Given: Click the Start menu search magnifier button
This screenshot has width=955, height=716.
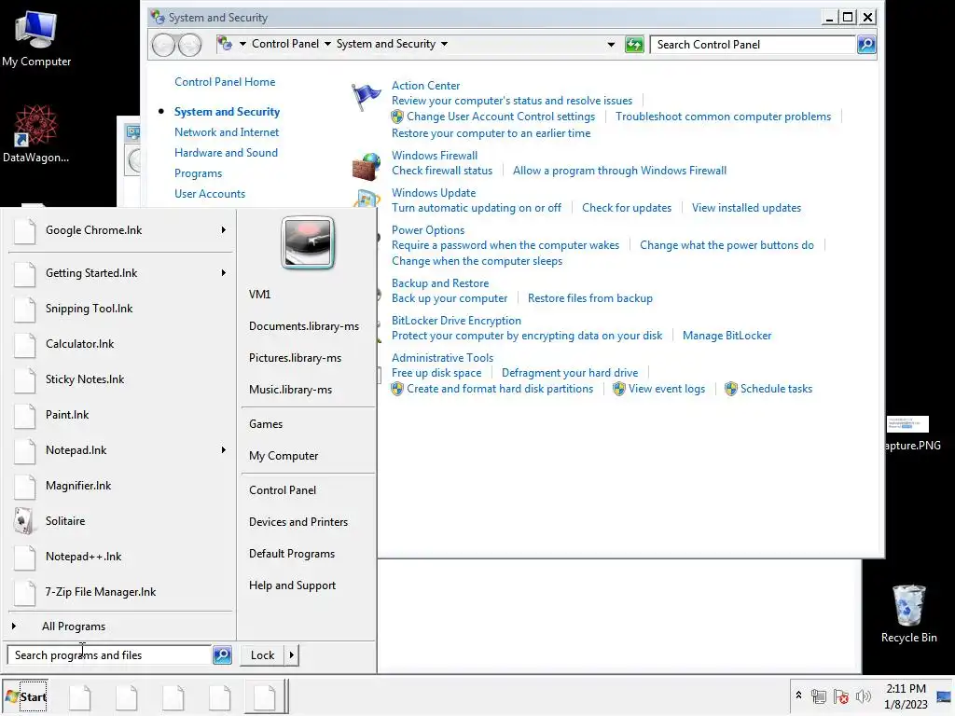Looking at the screenshot, I should coord(222,655).
